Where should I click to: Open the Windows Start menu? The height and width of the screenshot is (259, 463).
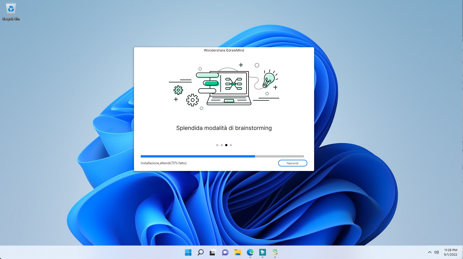188,252
